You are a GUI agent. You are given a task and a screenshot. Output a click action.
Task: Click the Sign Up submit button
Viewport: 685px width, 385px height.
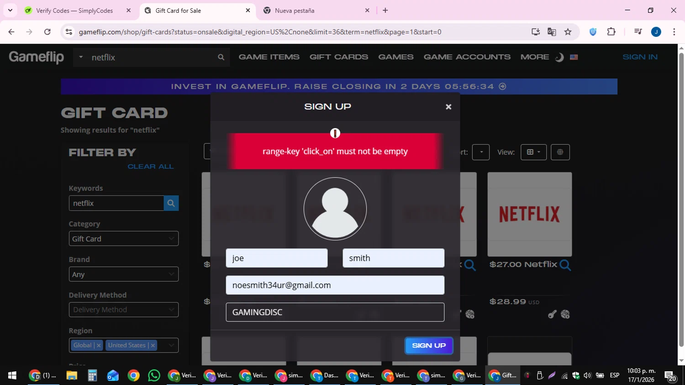429,346
